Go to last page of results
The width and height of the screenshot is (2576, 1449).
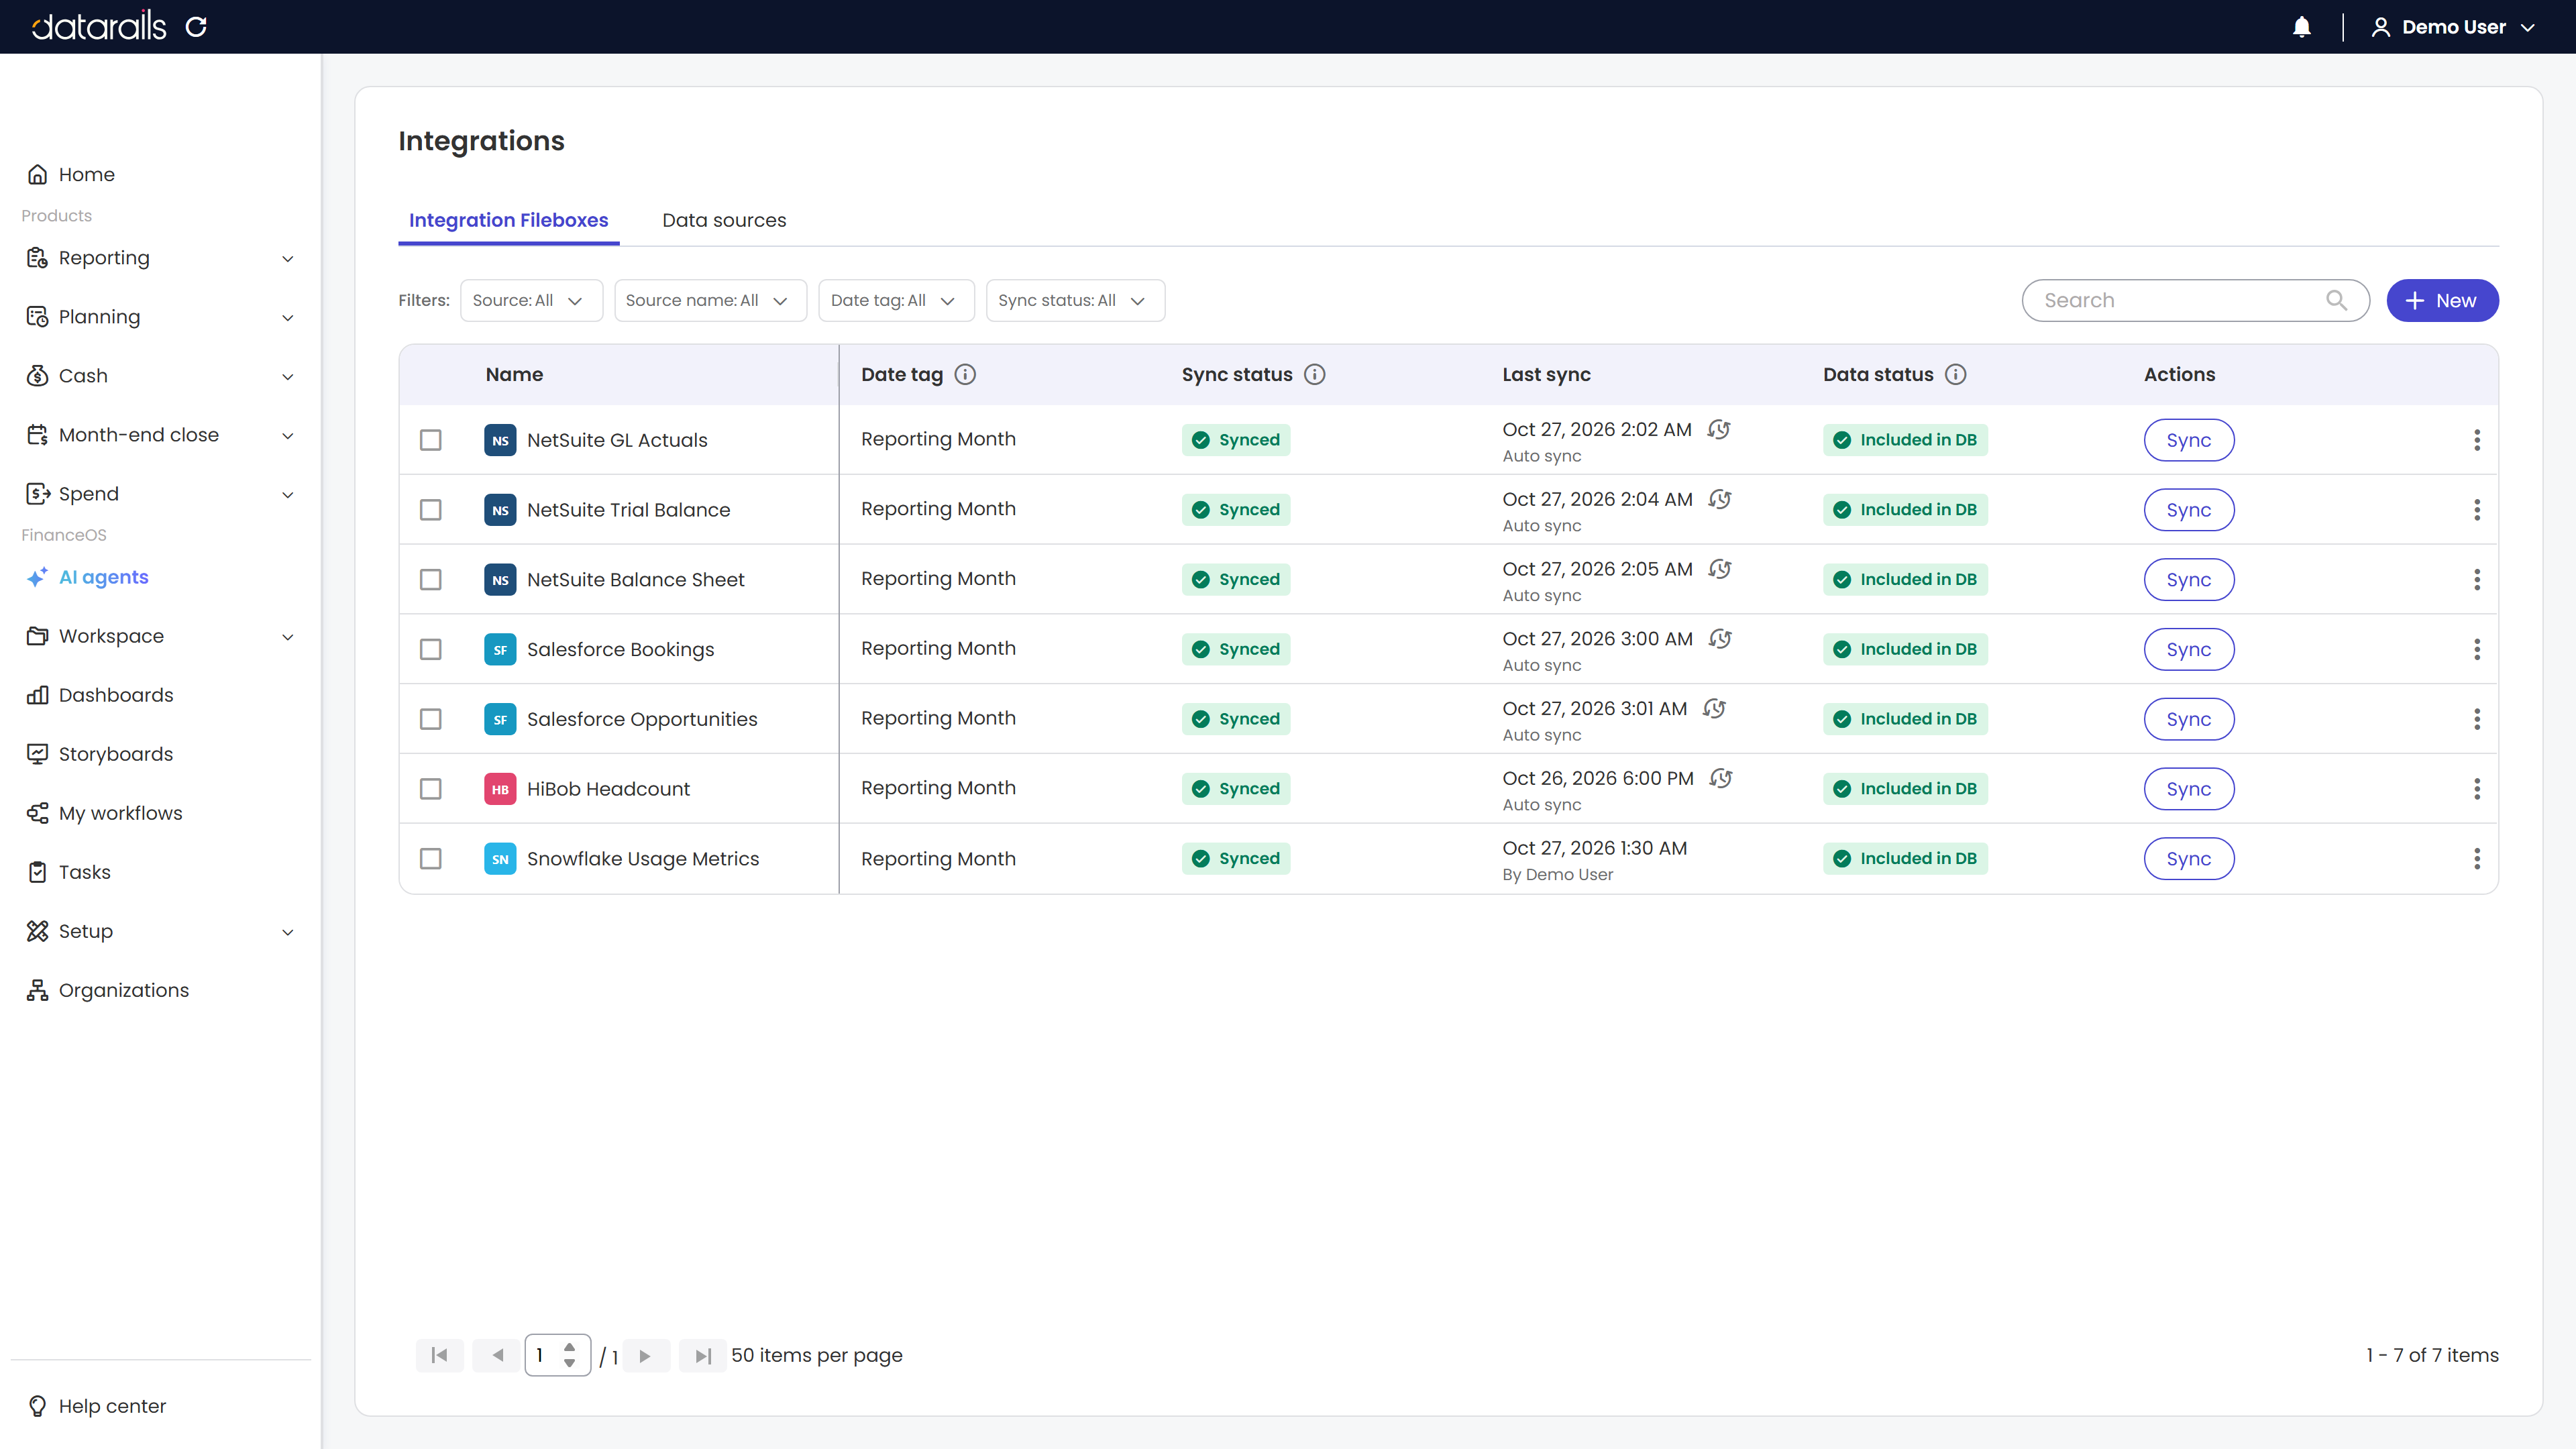(703, 1355)
